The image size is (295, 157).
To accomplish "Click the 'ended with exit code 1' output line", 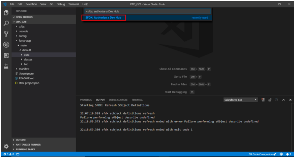I will tap(136, 130).
